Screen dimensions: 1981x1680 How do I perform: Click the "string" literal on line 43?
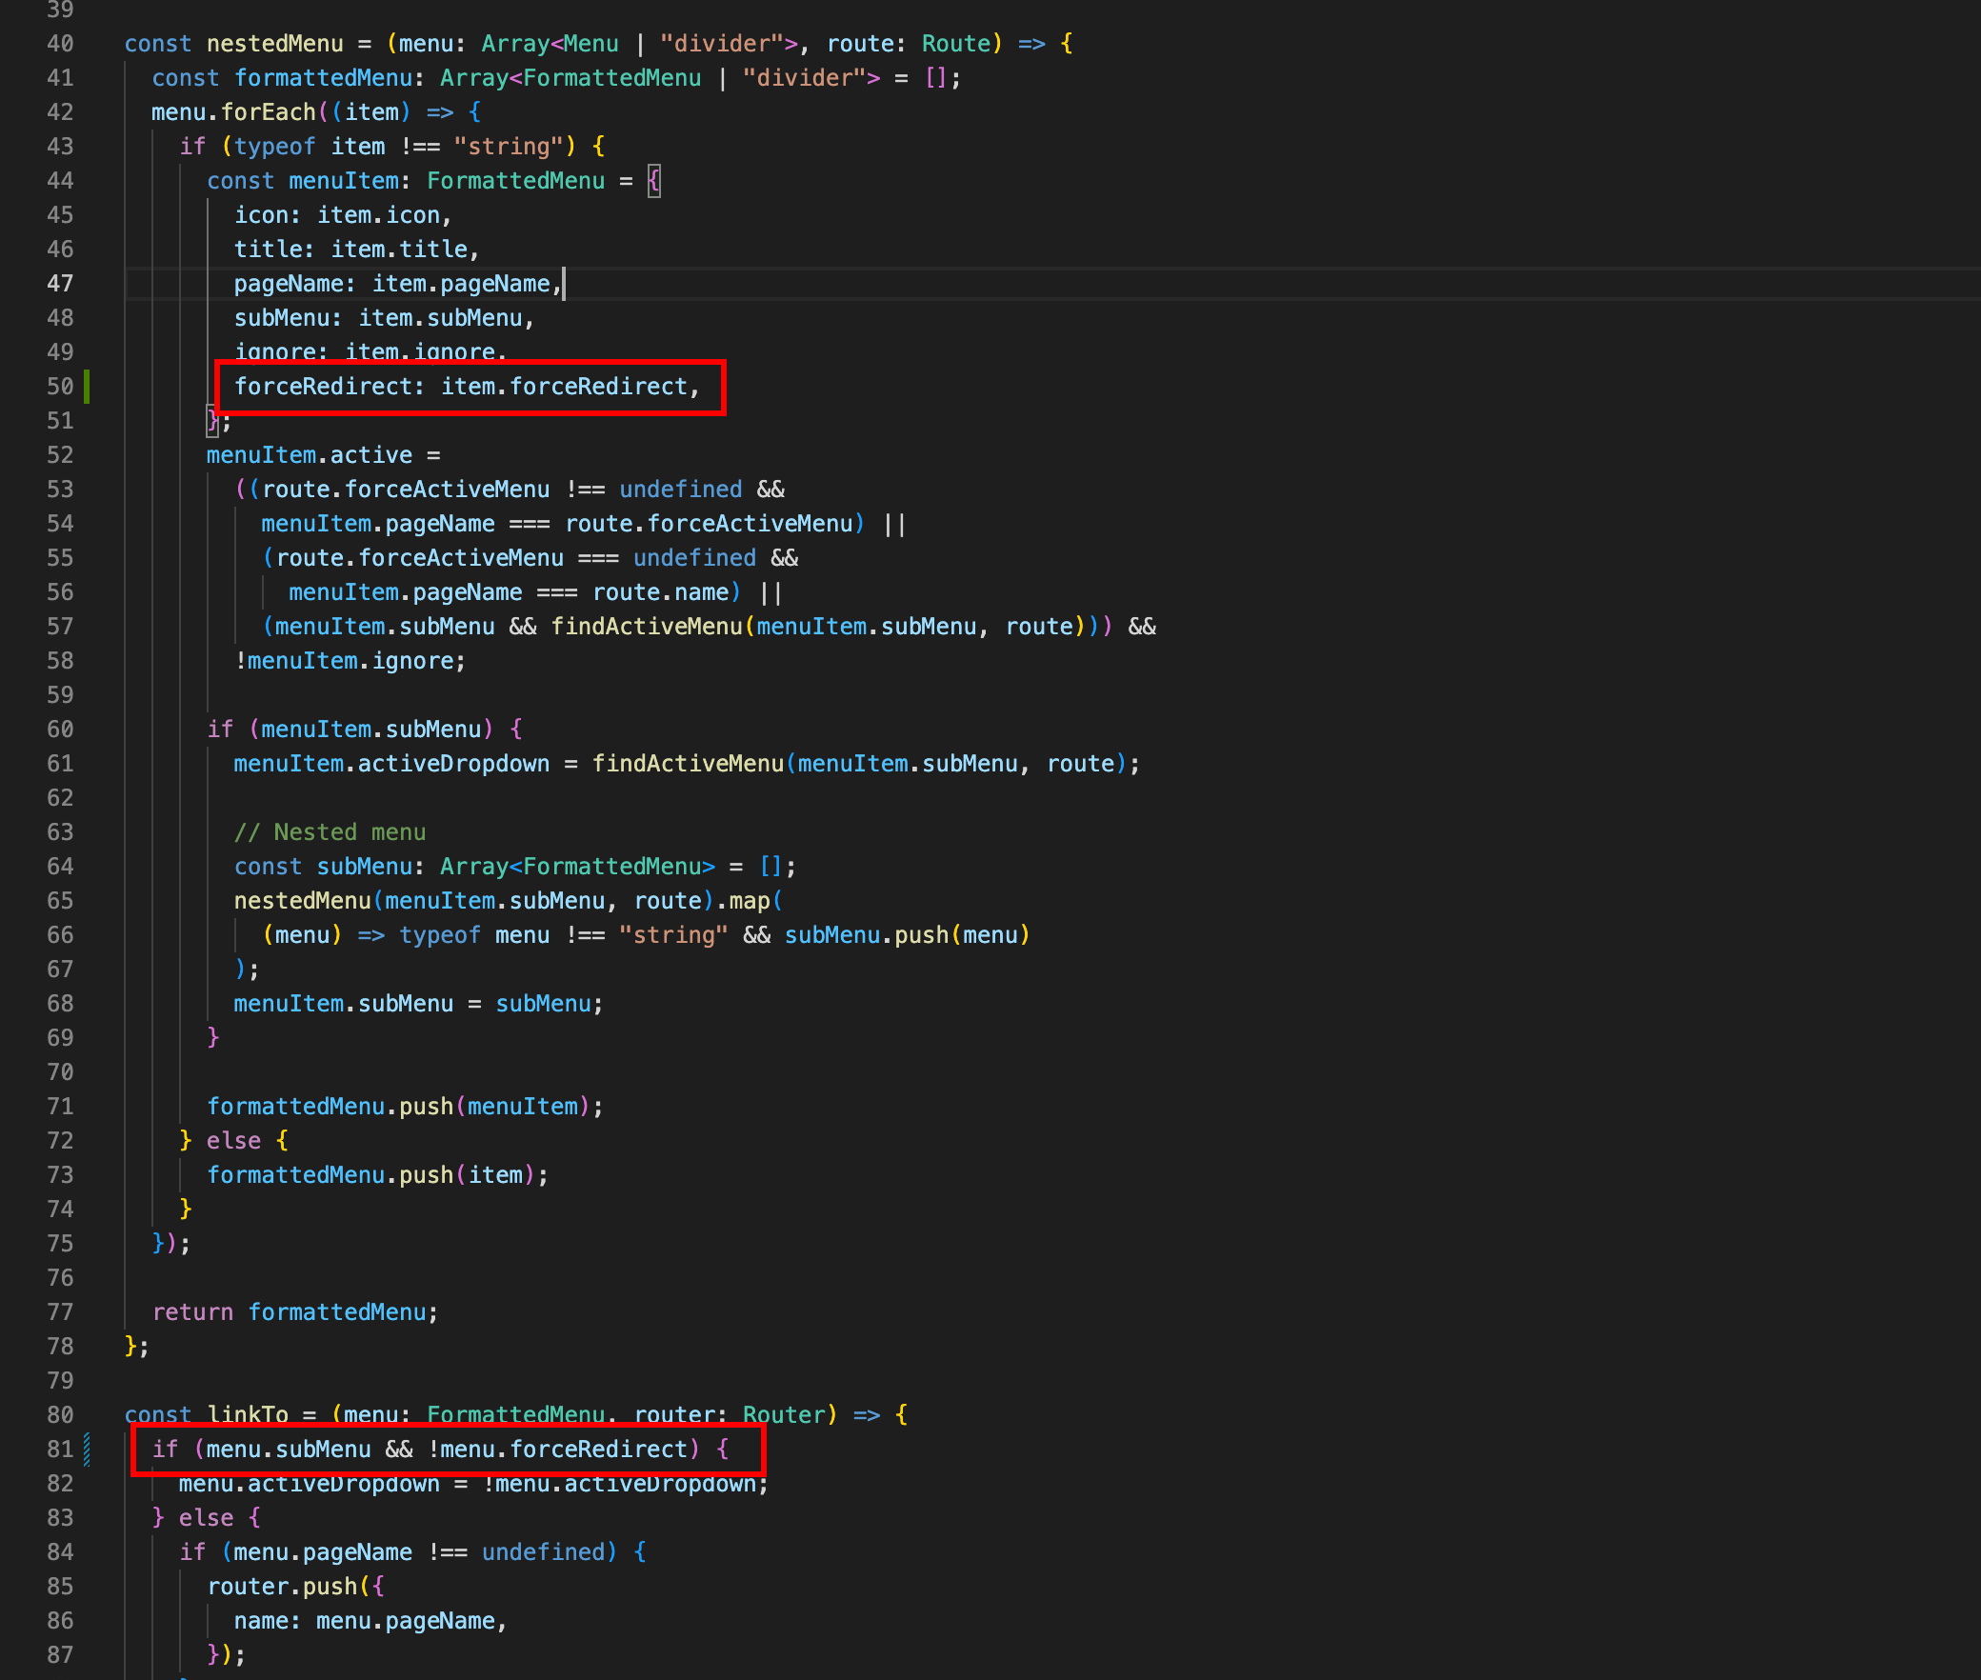[x=509, y=147]
